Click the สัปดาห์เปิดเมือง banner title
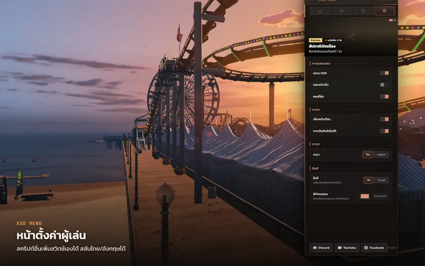This screenshot has width=425, height=266. click(x=322, y=46)
